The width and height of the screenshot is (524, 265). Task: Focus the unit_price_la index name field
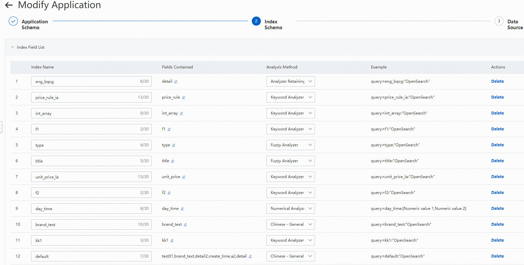click(91, 177)
